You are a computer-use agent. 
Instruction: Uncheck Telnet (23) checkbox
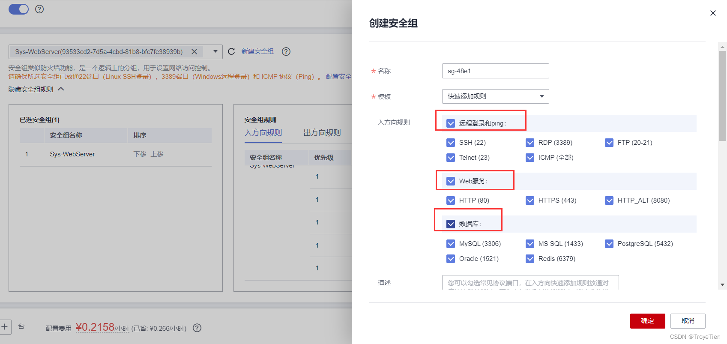tap(451, 158)
